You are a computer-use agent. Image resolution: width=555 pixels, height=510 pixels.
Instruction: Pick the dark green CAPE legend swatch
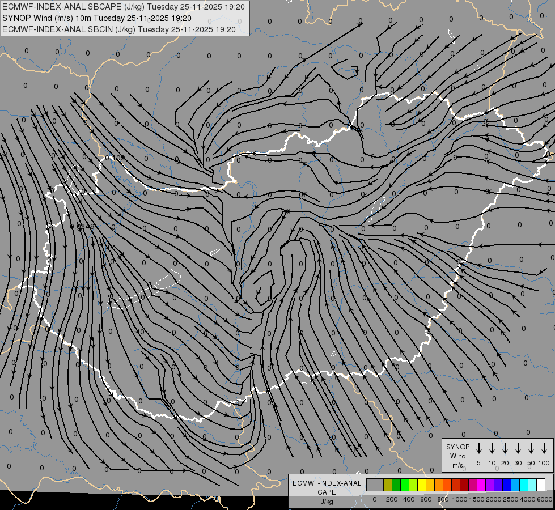coord(396,484)
